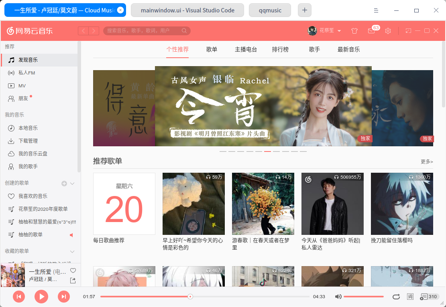Screen dimensions: 446x307
Task: Switch to mini mode icon
Action: [408, 31]
